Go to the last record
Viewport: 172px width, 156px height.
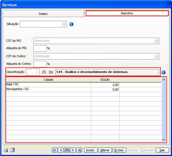tap(79, 150)
